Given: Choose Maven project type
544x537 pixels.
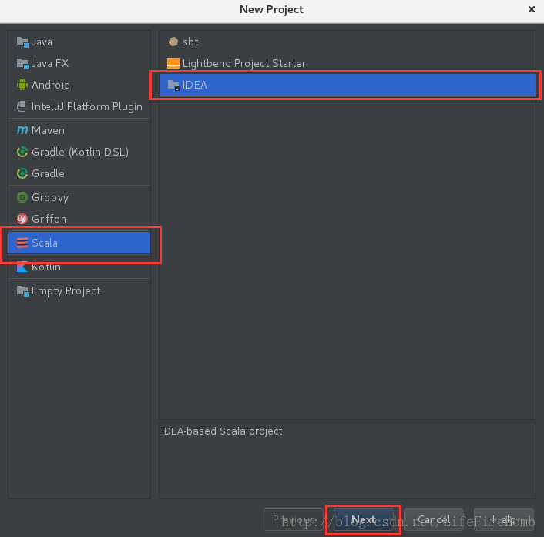Looking at the screenshot, I should [79, 130].
